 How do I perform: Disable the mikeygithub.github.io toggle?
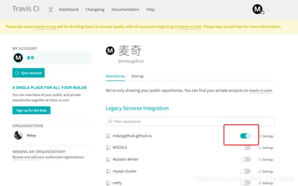(245, 136)
